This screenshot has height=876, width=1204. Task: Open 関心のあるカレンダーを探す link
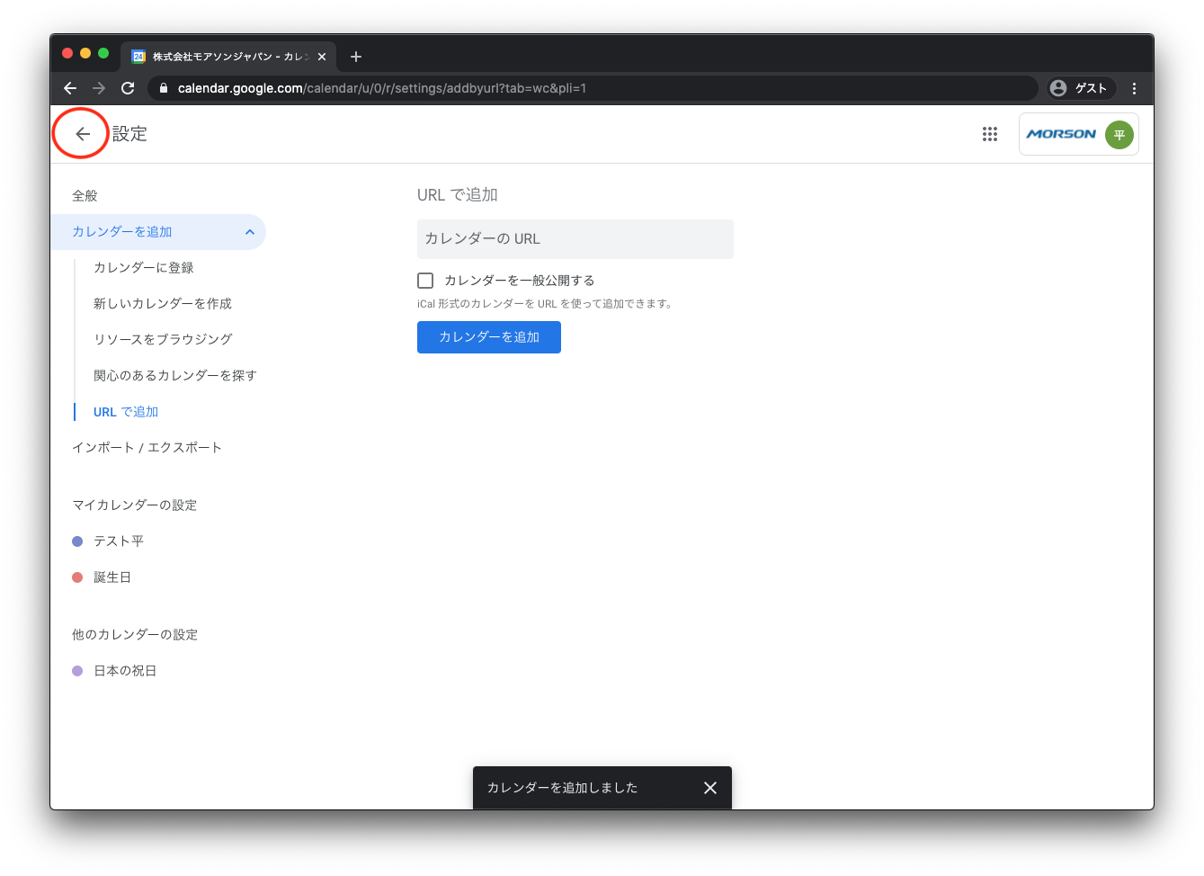pos(175,376)
